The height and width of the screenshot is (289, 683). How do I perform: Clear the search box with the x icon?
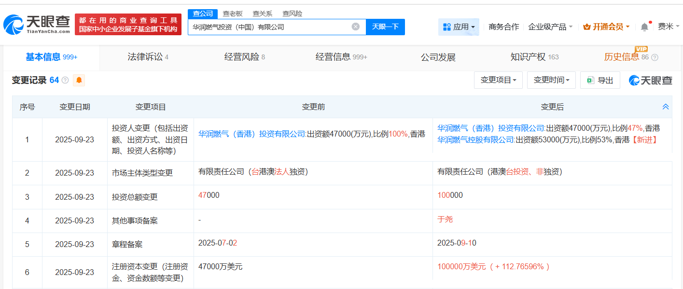pyautogui.click(x=356, y=27)
